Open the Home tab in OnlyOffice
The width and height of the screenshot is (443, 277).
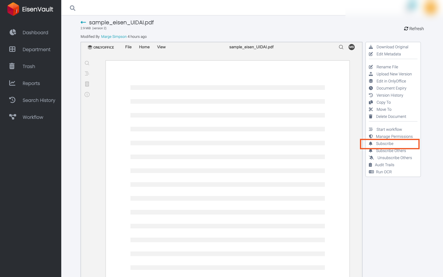144,47
